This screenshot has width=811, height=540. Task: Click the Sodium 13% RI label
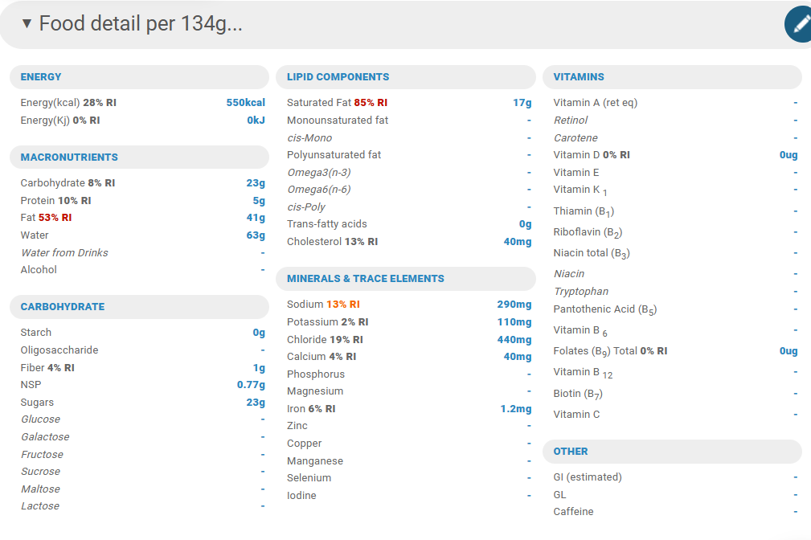(323, 305)
